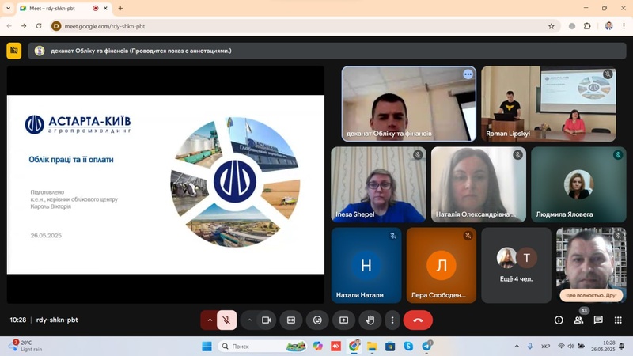Click the notification toast on the bottom-right tile
Image resolution: width=633 pixels, height=356 pixels.
[591, 295]
